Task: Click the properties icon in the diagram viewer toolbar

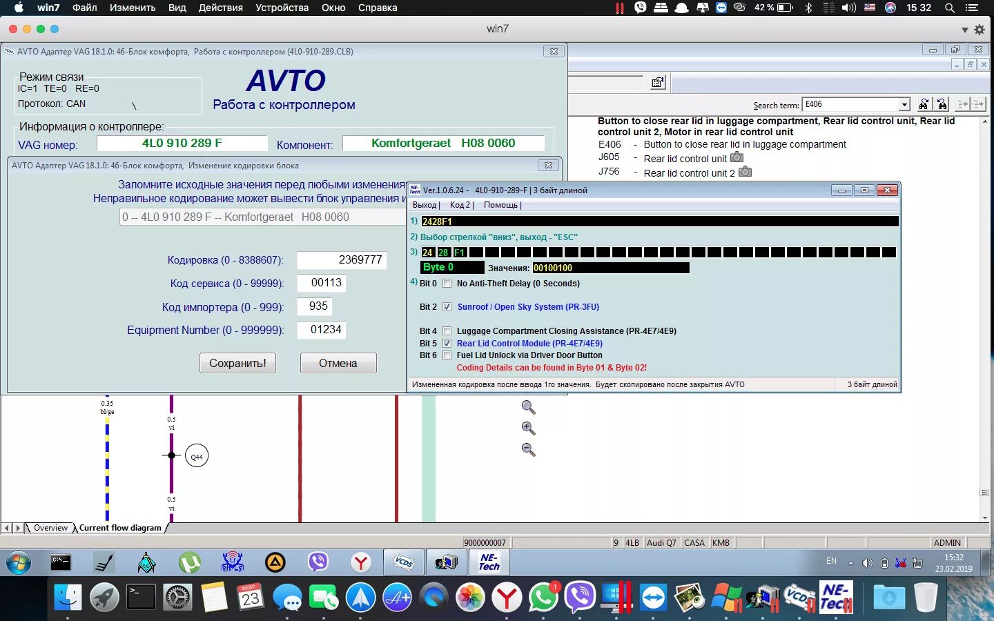Action: tap(658, 83)
